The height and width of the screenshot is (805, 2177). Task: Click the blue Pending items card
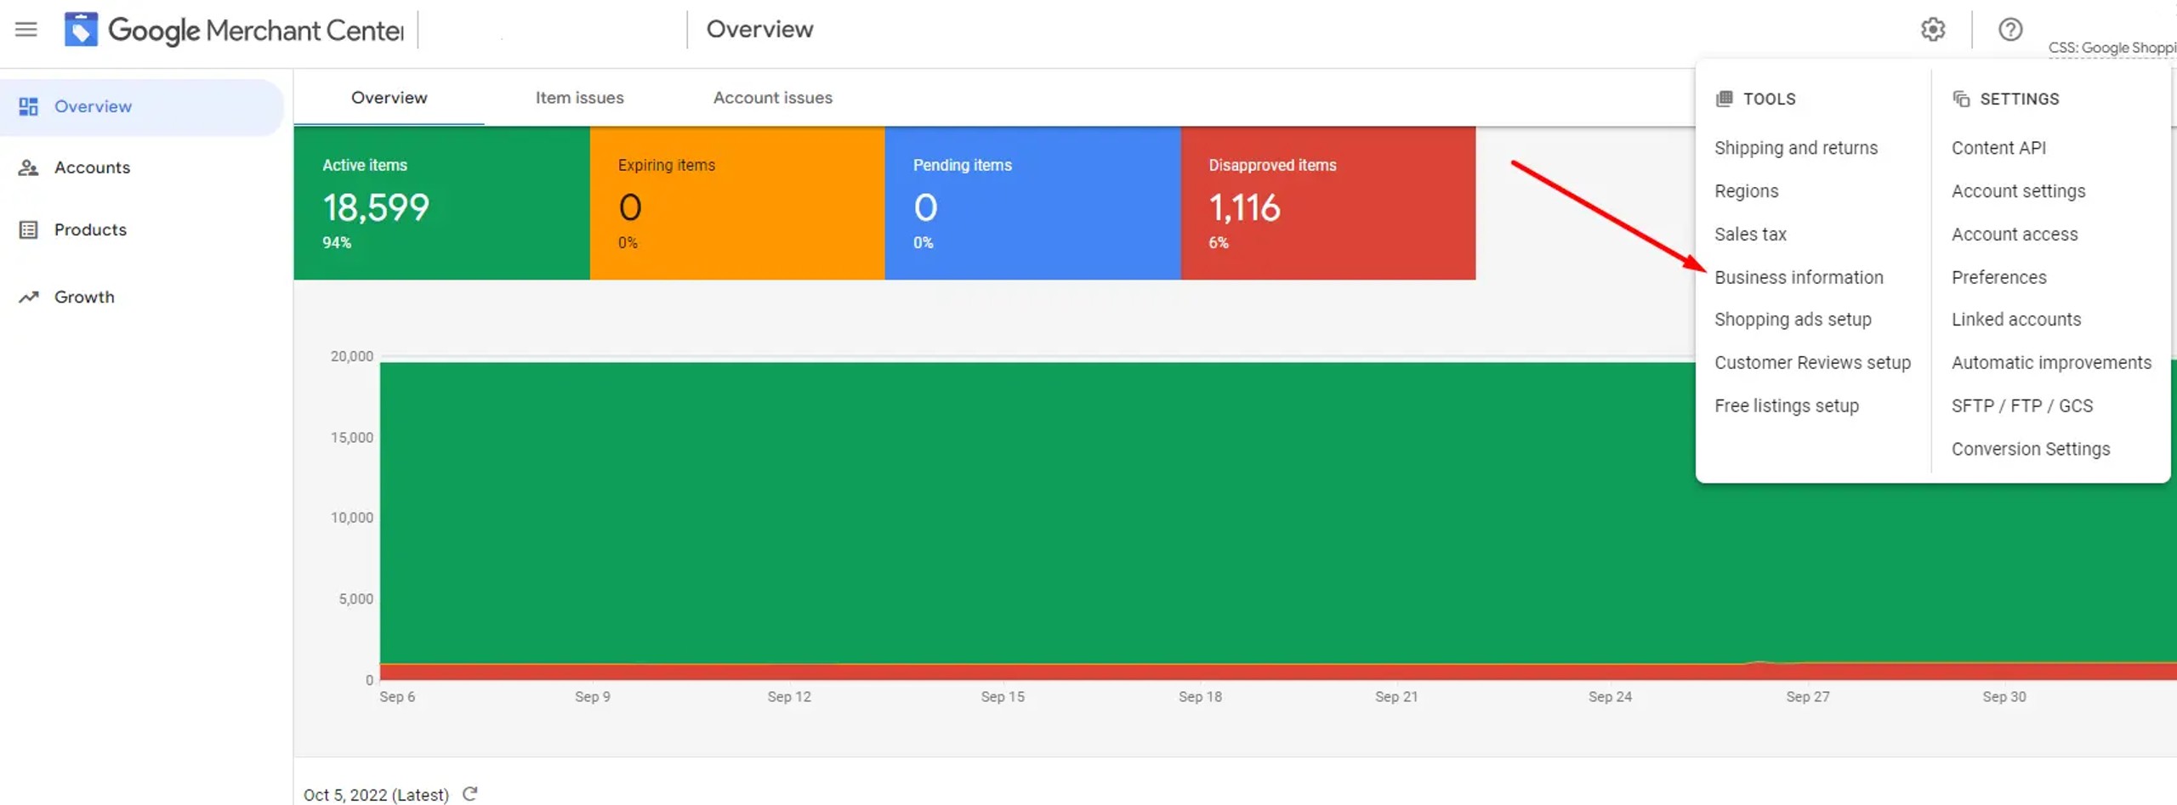(1032, 203)
